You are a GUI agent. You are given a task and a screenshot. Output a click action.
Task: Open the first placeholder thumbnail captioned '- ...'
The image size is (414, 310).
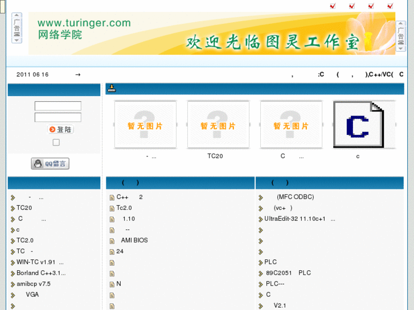(x=145, y=125)
